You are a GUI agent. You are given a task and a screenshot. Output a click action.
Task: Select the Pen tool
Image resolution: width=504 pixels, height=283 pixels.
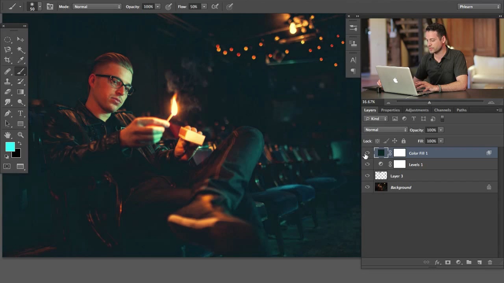coord(7,114)
